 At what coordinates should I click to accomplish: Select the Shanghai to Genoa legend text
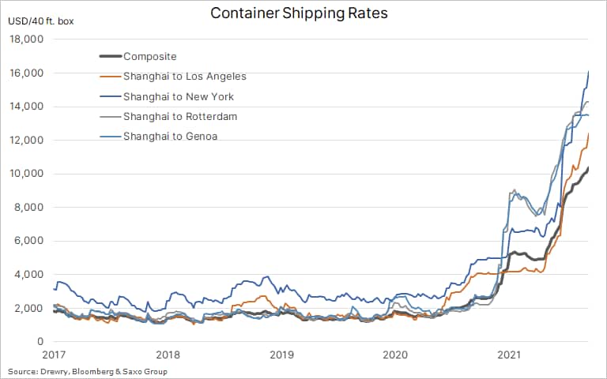[x=171, y=137]
